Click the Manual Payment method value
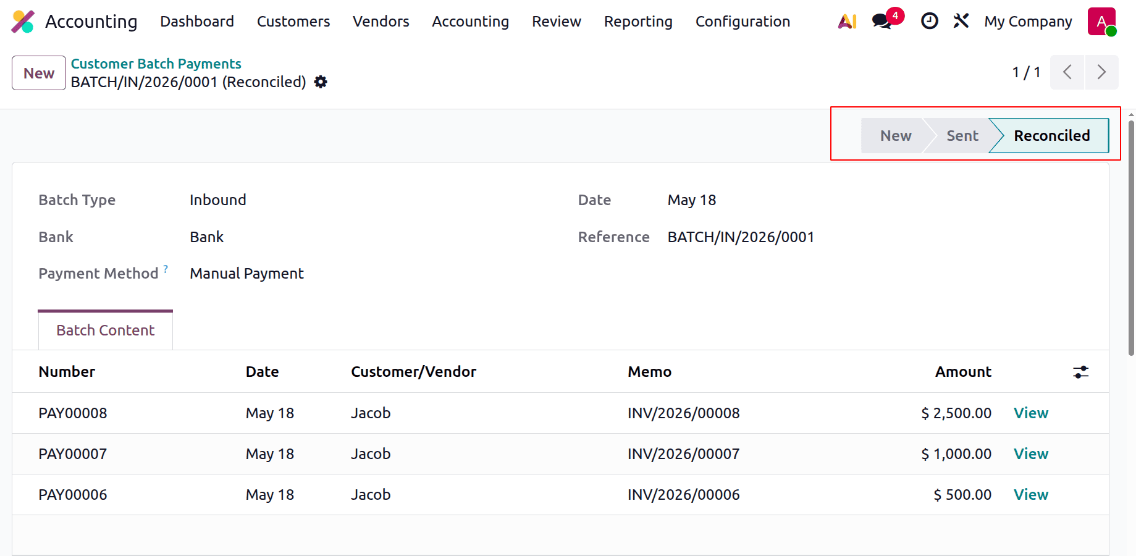Screen dimensions: 1136x556 pos(246,274)
